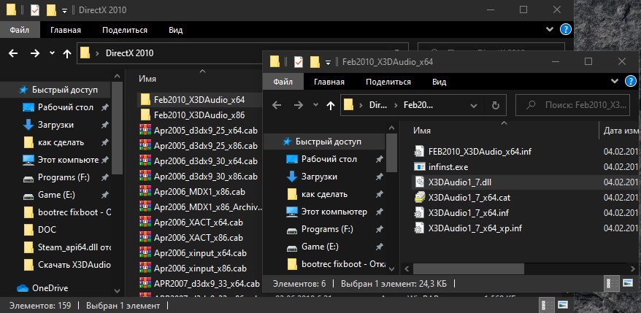Screen dimensions: 641x313
Task: Open quick access toolbar dropdown in DirectX 2010 window
Action: click(64, 11)
